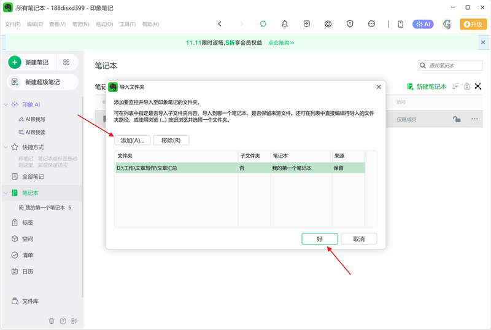Open the 笔记(N) menu
The image size is (491, 330).
click(x=80, y=24)
